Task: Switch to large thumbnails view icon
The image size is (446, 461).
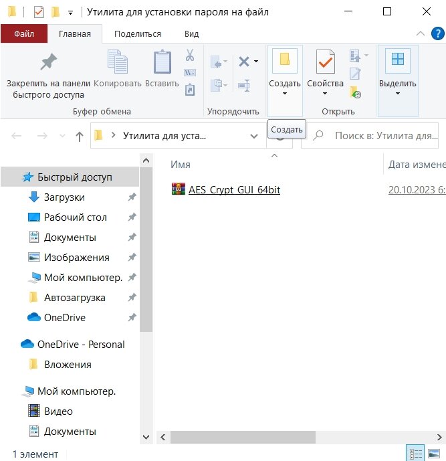Action: coord(434,453)
